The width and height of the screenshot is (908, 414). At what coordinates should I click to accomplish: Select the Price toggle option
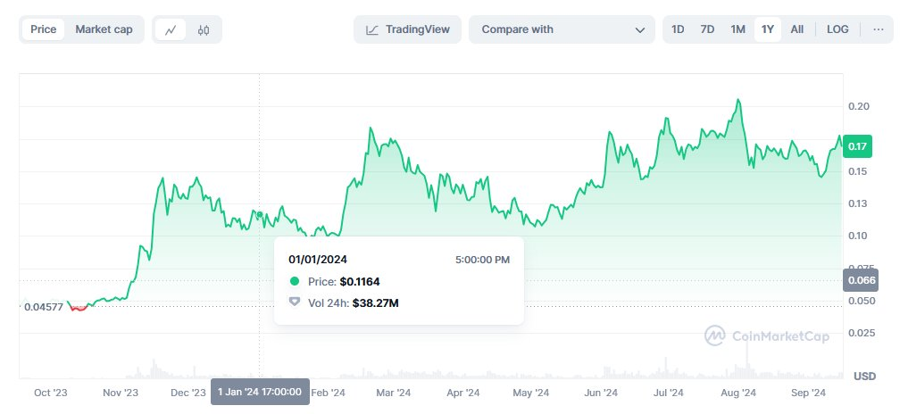43,29
